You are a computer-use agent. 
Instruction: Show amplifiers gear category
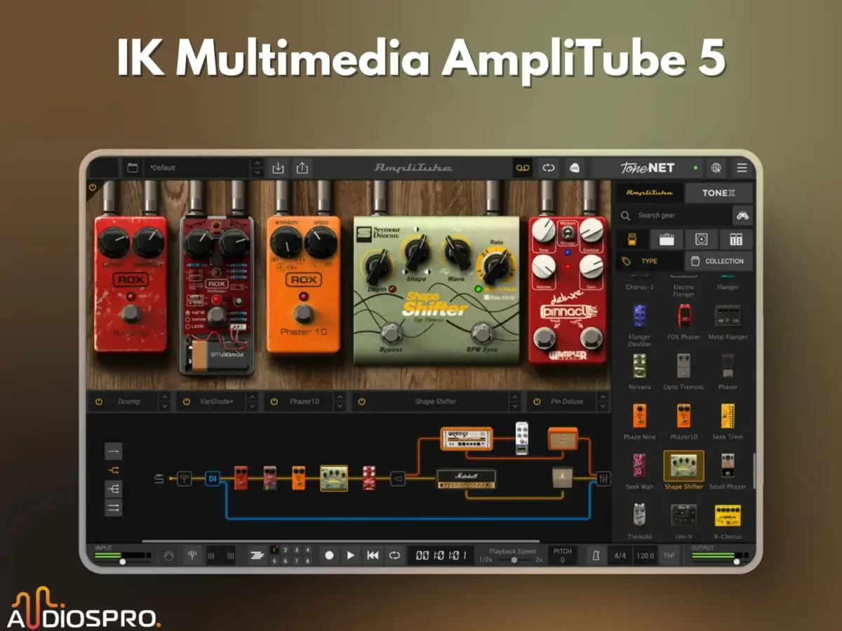point(666,239)
